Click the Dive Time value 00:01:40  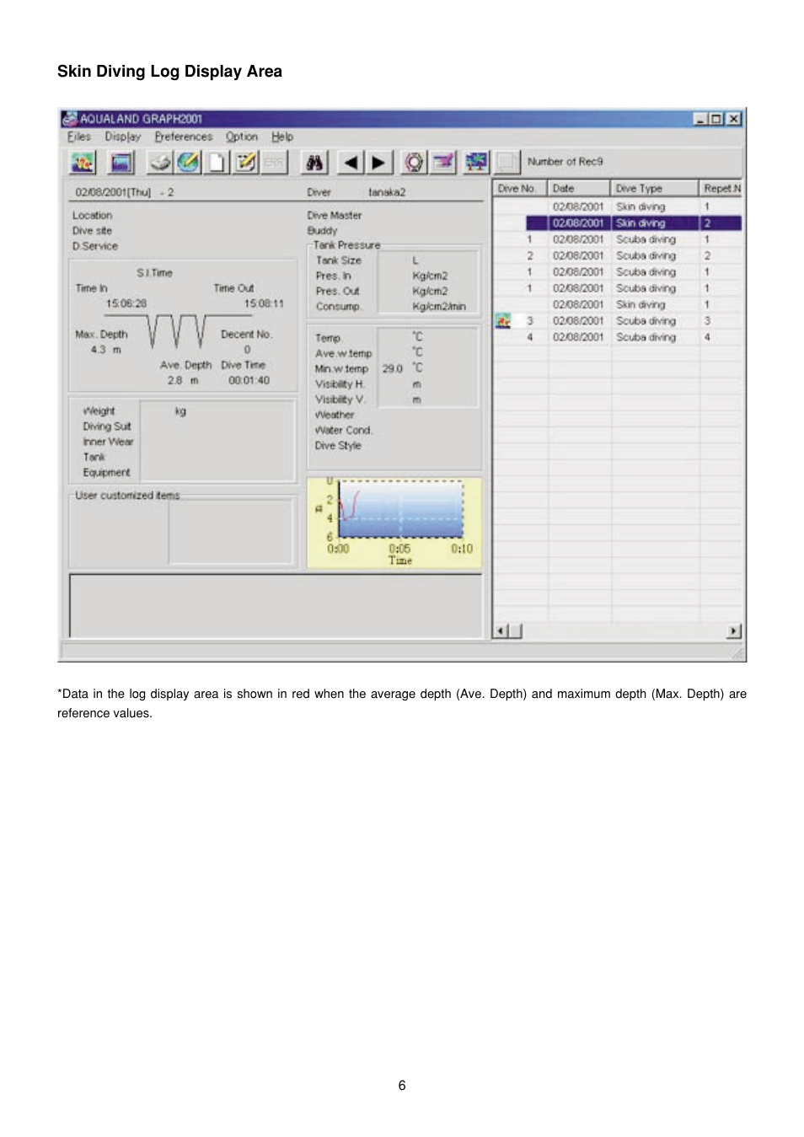pyautogui.click(x=249, y=380)
